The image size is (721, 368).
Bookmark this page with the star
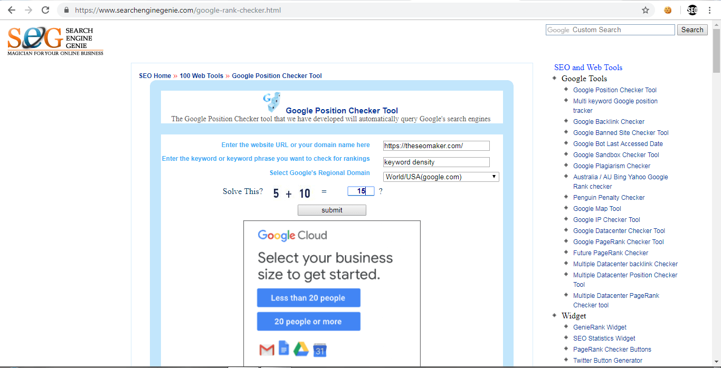pyautogui.click(x=646, y=10)
